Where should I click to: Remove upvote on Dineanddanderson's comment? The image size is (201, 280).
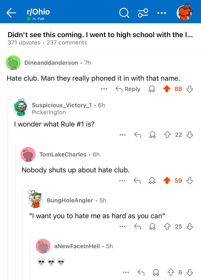point(167,89)
